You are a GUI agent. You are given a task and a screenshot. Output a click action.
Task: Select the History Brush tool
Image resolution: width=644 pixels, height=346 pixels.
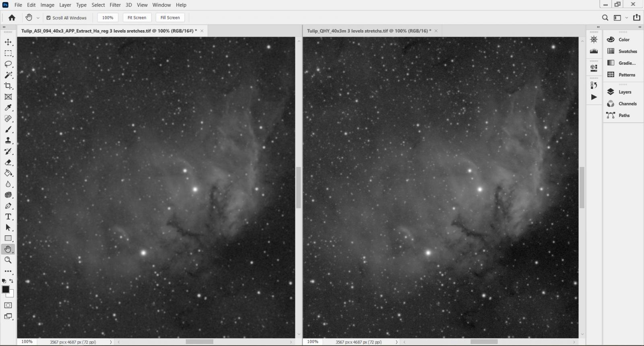tap(8, 151)
